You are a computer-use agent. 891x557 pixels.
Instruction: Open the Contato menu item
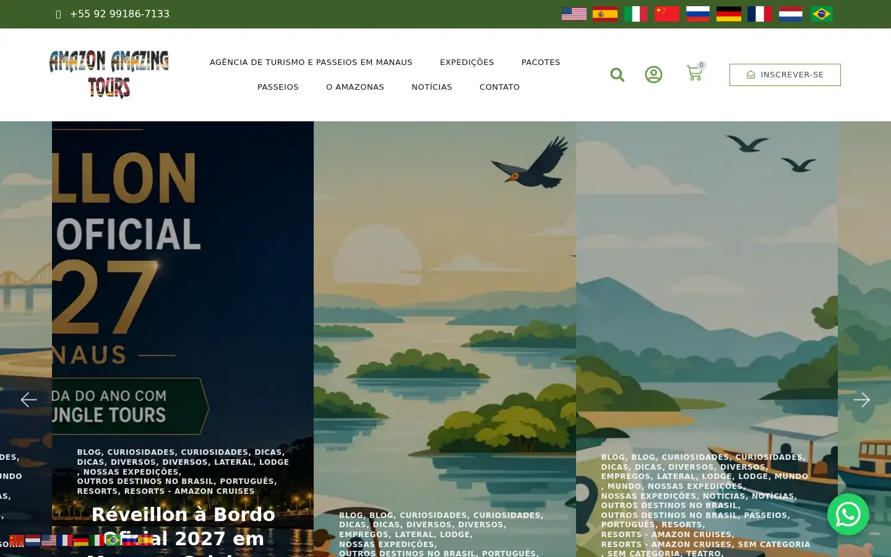coord(499,87)
